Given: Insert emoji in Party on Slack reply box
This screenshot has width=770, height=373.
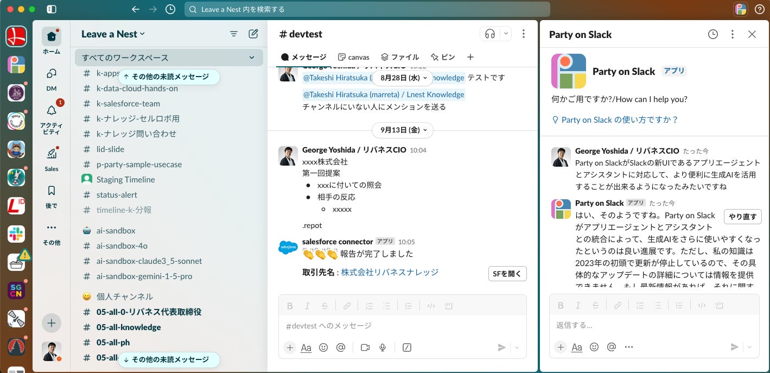Looking at the screenshot, I should point(594,347).
